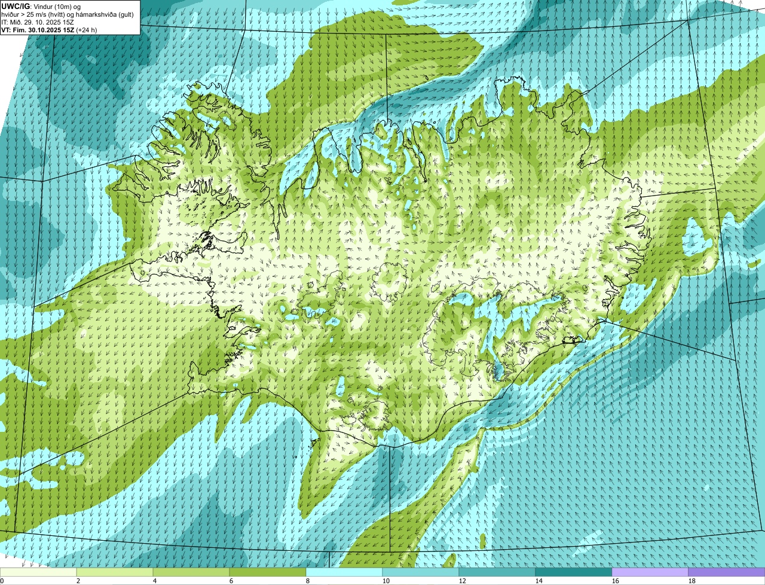Click the '4' label under the color scale

click(155, 581)
